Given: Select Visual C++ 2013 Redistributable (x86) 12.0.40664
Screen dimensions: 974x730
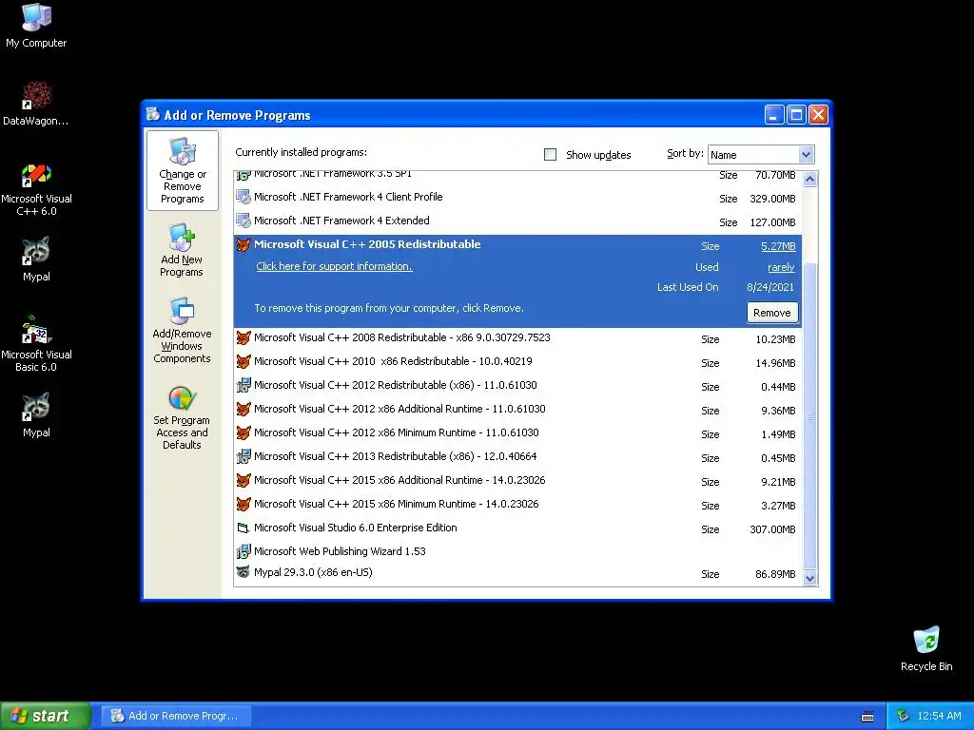Looking at the screenshot, I should 517,457.
